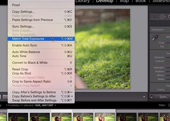The height and width of the screenshot is (121, 170).
Task: Click the Filter label in filmstrip bar
Action: coord(162,105)
